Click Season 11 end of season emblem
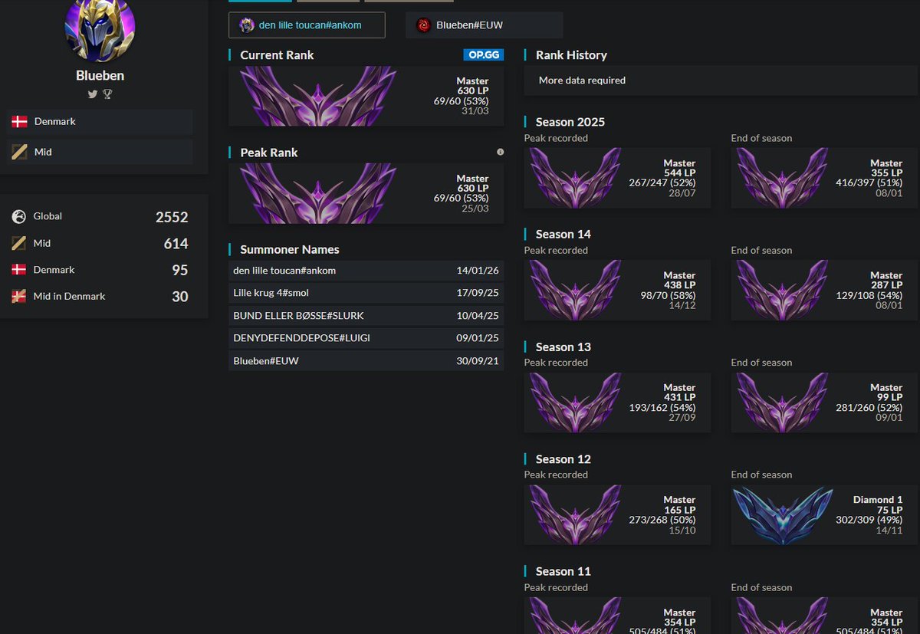 coord(783,616)
